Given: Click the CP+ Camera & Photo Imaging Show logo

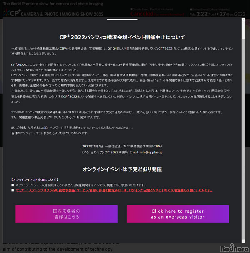Looking at the screenshot, I should tap(53, 13).
